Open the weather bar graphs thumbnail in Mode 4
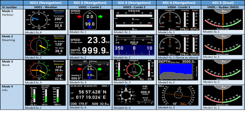 [x=45, y=95]
